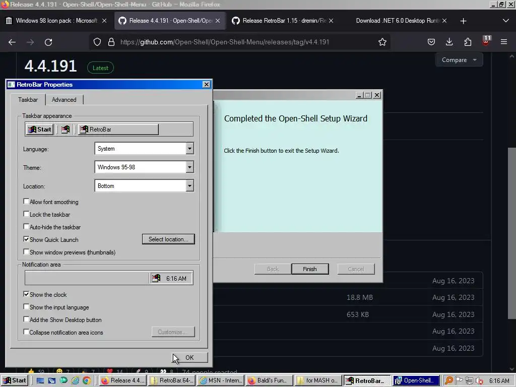The image size is (516, 387).
Task: View site security padlock info
Action: point(111,42)
